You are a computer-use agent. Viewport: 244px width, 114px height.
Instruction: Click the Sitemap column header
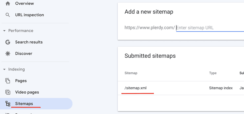pyautogui.click(x=131, y=73)
